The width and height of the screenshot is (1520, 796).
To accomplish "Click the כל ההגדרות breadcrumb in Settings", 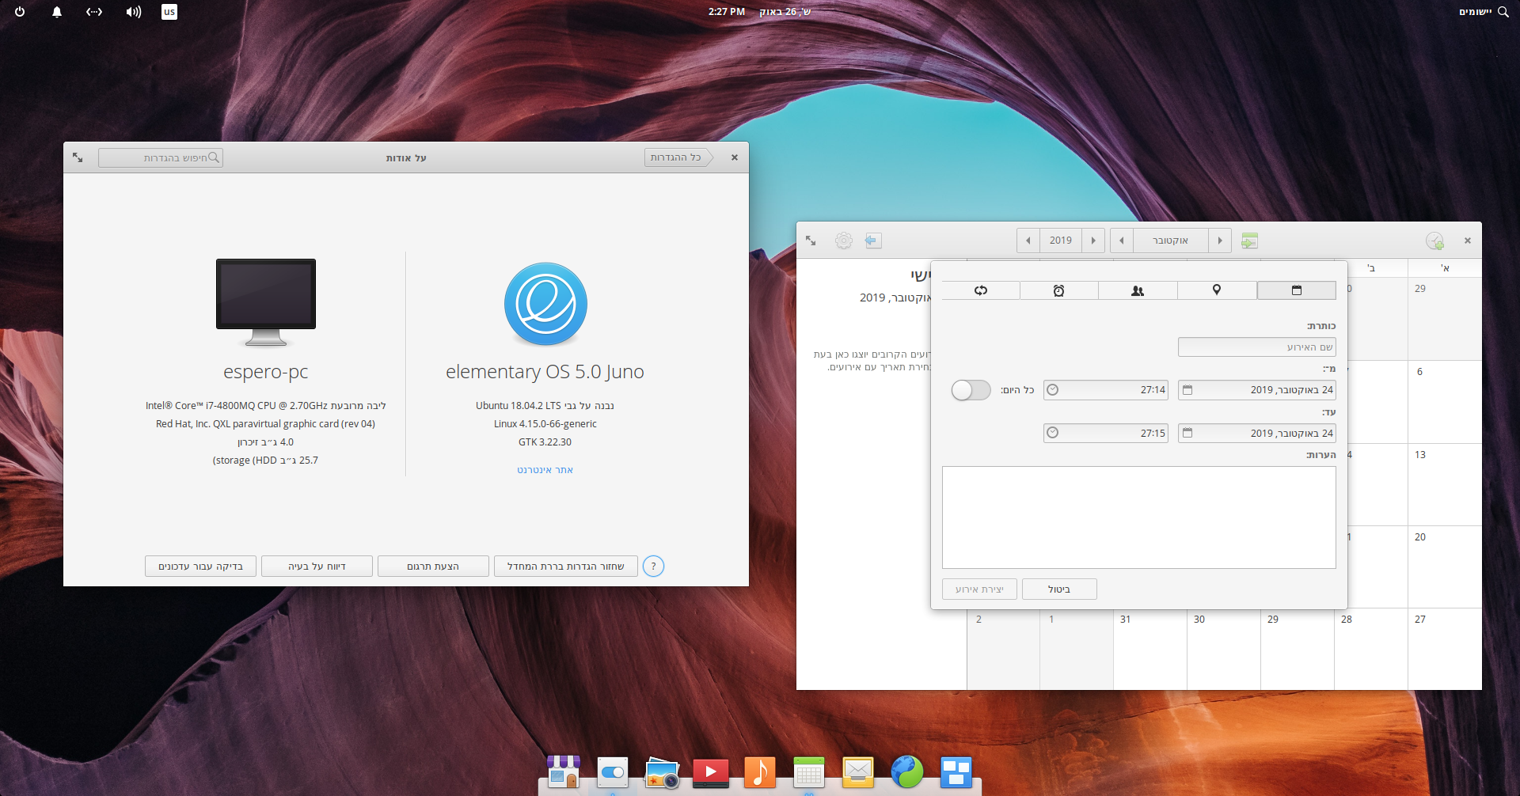I will [677, 157].
